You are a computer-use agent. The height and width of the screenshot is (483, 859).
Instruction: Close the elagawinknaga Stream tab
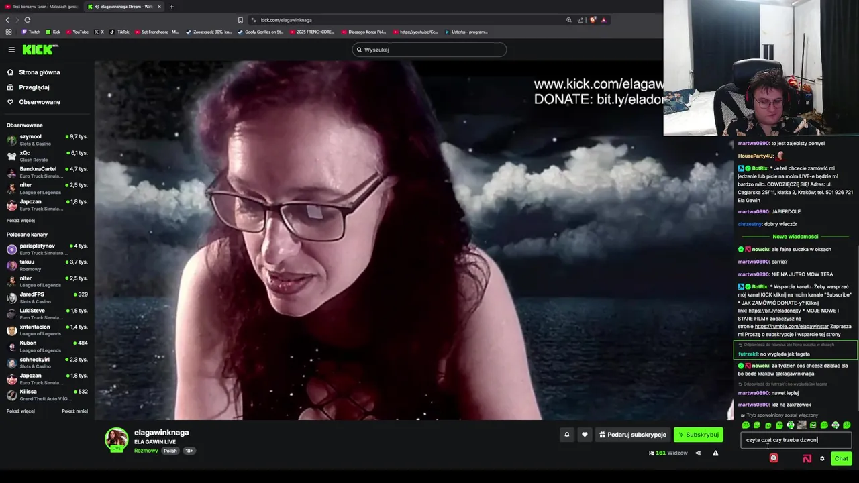pyautogui.click(x=159, y=7)
